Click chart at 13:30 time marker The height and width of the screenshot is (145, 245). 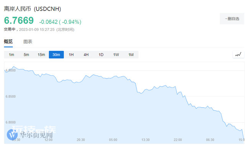(145, 140)
